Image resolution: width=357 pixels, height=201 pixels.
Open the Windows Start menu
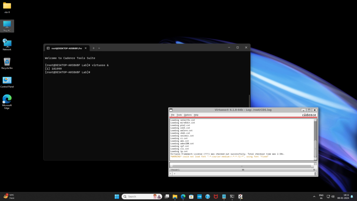click(117, 196)
